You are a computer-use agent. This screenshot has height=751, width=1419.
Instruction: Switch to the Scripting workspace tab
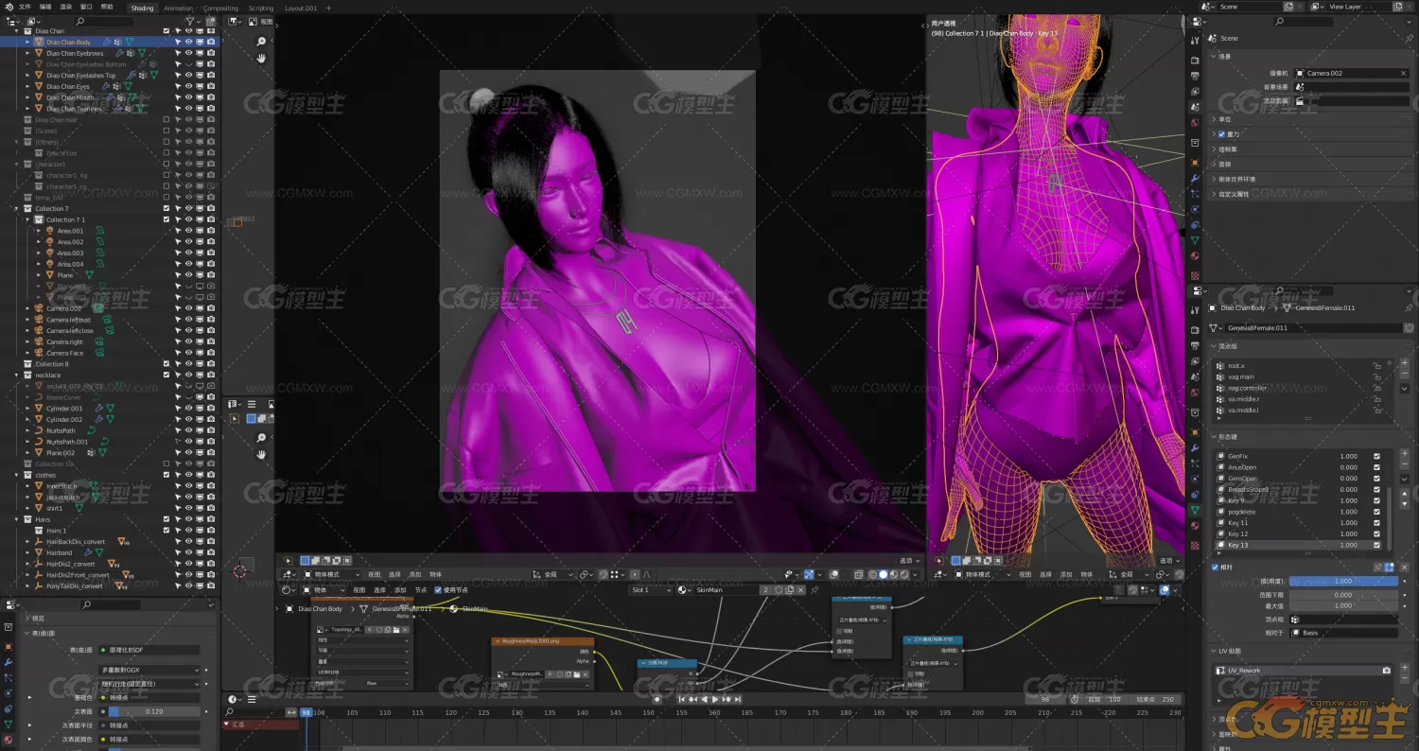pos(261,8)
